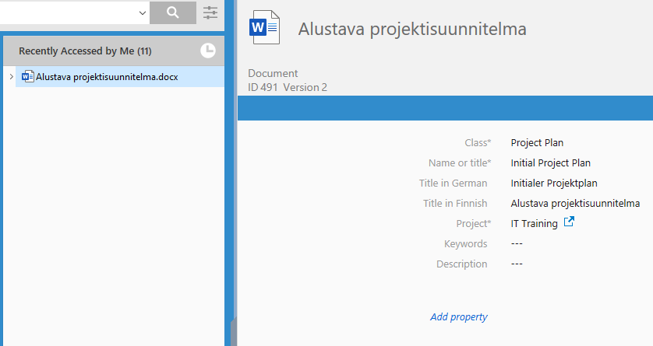653x346 pixels.
Task: Select the Alustava projektisuunnitelma.docx list item
Action: (107, 77)
